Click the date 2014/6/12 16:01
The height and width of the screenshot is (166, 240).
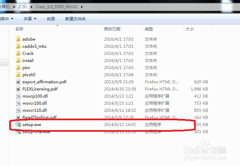(x=120, y=125)
